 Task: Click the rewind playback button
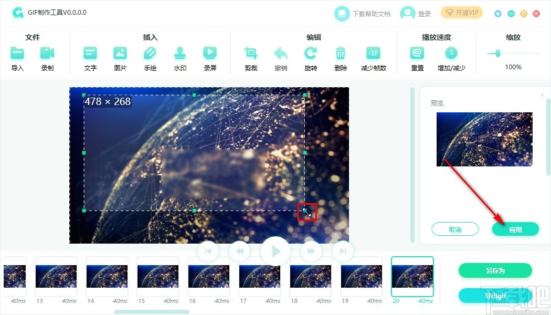(240, 251)
